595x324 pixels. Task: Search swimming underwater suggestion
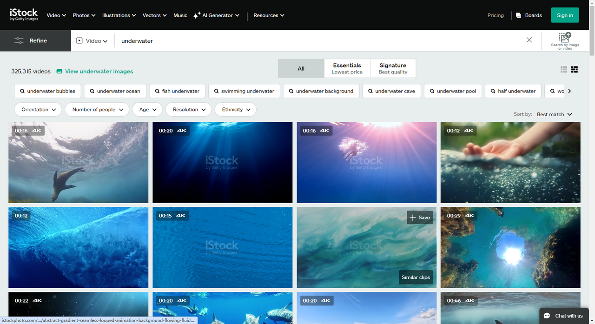(244, 91)
